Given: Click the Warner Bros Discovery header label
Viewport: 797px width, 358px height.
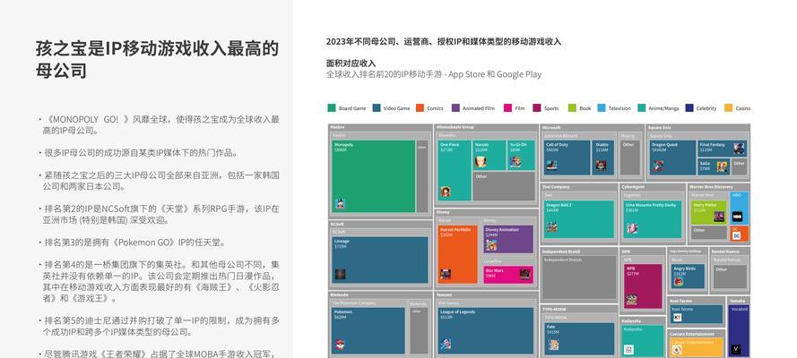Looking at the screenshot, I should pyautogui.click(x=711, y=186).
